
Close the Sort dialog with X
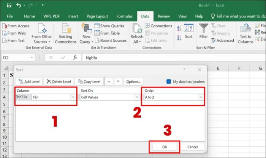[199, 70]
